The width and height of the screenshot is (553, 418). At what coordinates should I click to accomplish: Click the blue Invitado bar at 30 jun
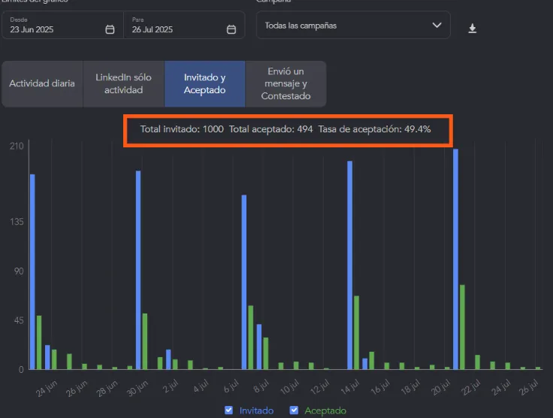(138, 270)
